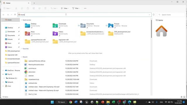This screenshot has height=105, width=187.
Task: Click the Paste clipboard icon
Action: click(28, 8)
